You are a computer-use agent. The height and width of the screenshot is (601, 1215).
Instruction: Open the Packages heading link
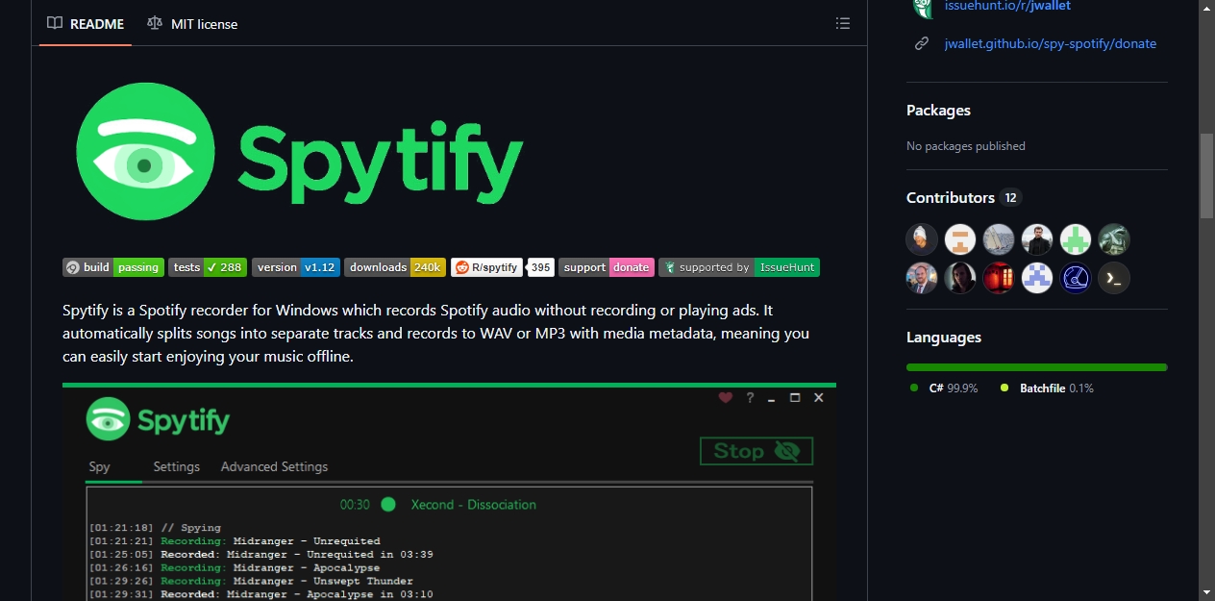pos(938,111)
